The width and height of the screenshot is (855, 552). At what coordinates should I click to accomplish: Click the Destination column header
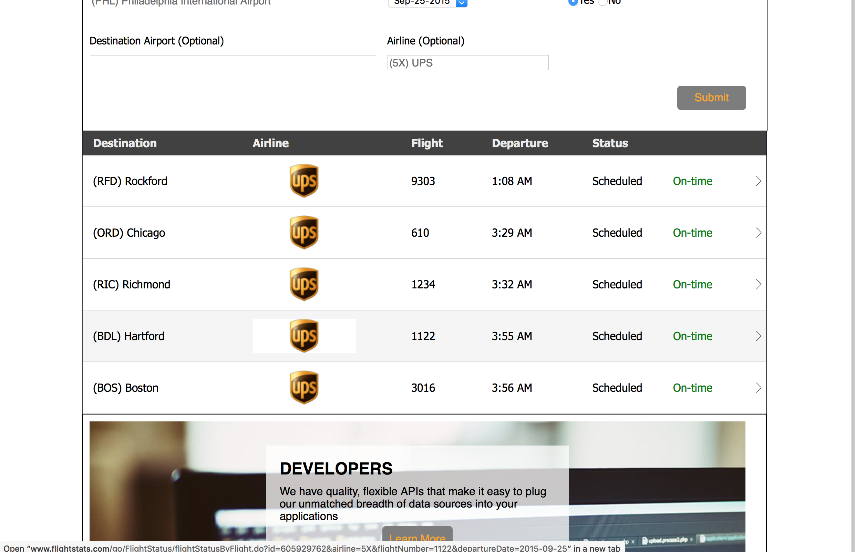click(125, 143)
